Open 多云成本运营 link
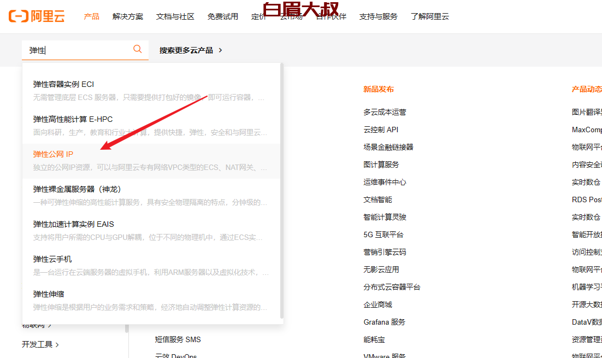 point(385,112)
